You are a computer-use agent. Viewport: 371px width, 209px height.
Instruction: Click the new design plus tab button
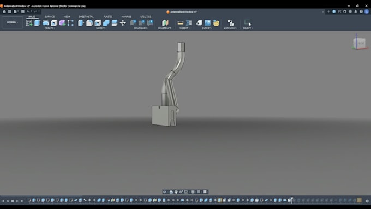coord(328,11)
